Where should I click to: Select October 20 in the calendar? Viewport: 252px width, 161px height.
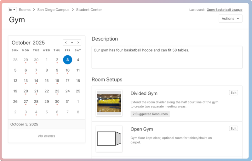coord(26,91)
